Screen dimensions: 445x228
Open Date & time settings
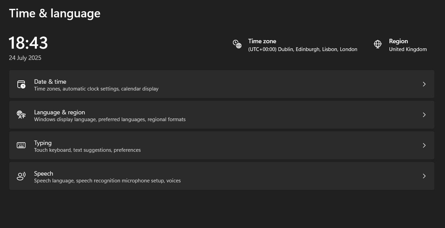click(x=222, y=84)
